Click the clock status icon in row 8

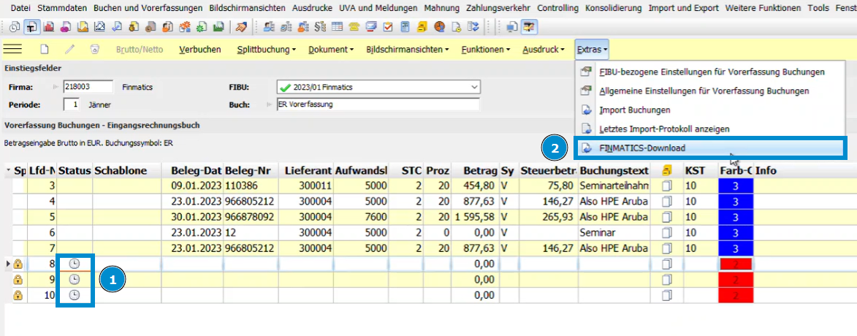pyautogui.click(x=75, y=264)
